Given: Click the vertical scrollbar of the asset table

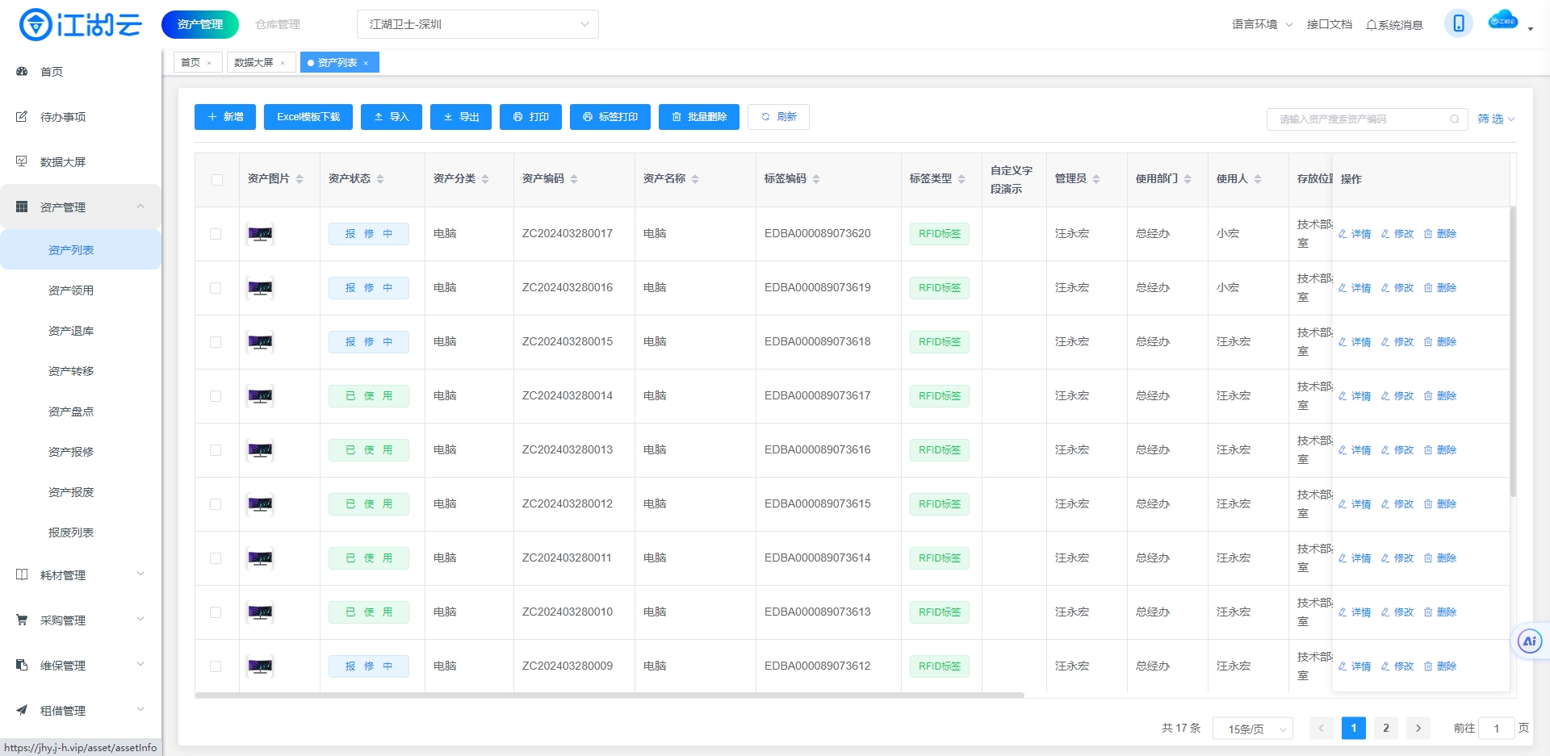Looking at the screenshot, I should [1513, 352].
